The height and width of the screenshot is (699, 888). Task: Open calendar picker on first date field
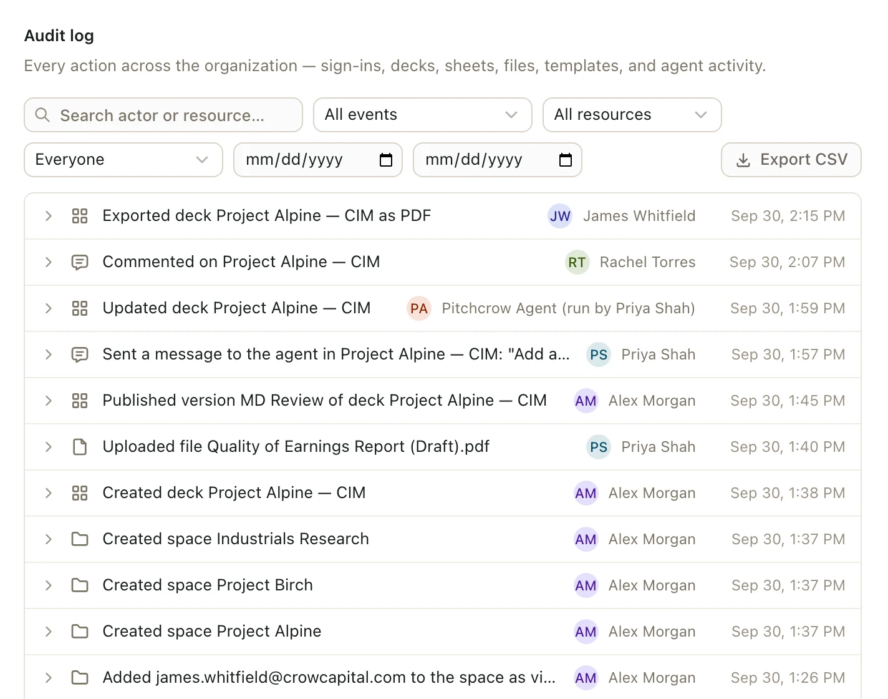(386, 160)
